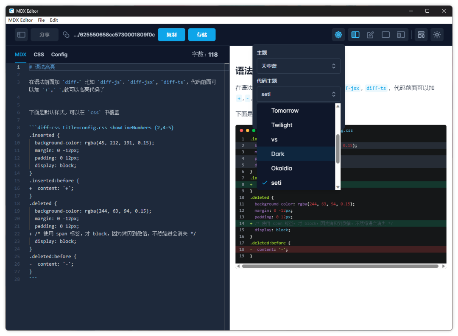Minimize the MDX Editor window

click(x=411, y=11)
